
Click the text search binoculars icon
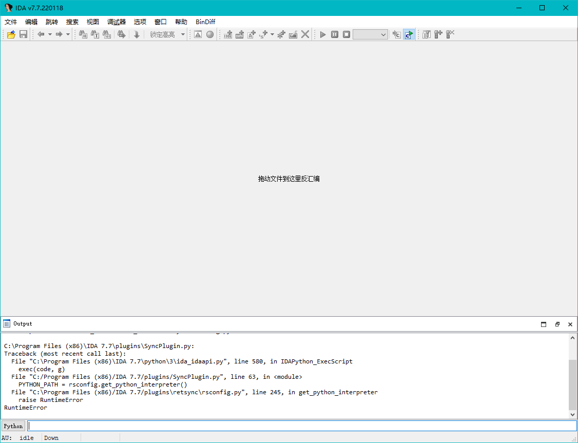click(95, 34)
